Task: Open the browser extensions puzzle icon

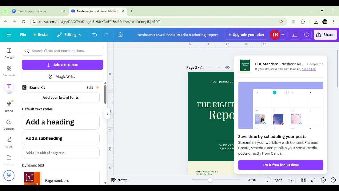Action: (303, 22)
